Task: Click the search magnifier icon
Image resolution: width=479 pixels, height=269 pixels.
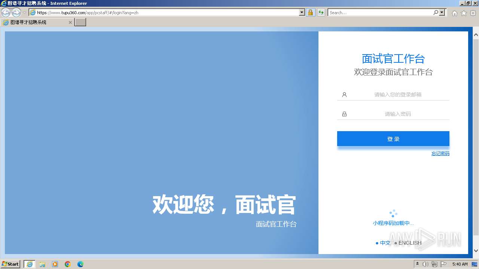Action: point(436,12)
